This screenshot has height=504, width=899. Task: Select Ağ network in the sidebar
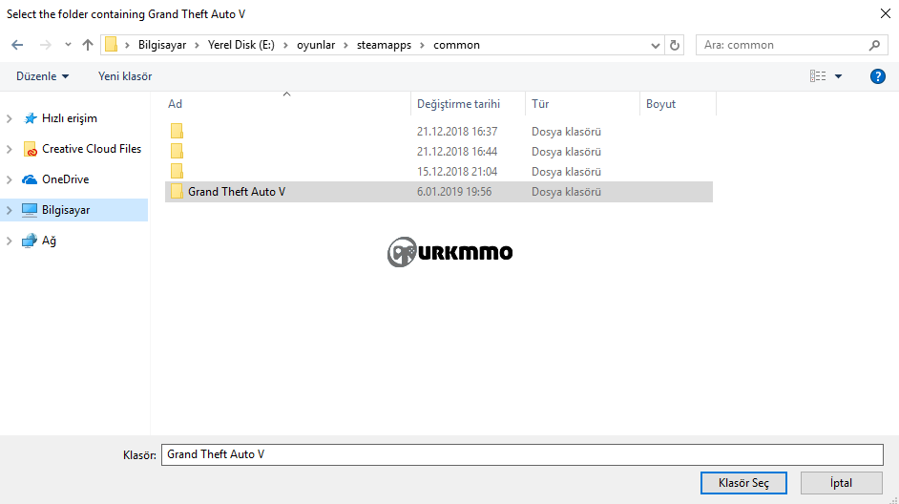49,241
